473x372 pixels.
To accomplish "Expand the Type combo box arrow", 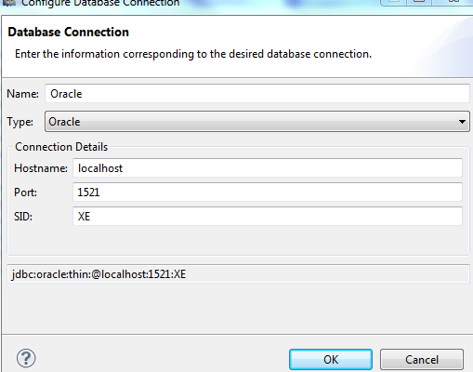I will (x=462, y=122).
